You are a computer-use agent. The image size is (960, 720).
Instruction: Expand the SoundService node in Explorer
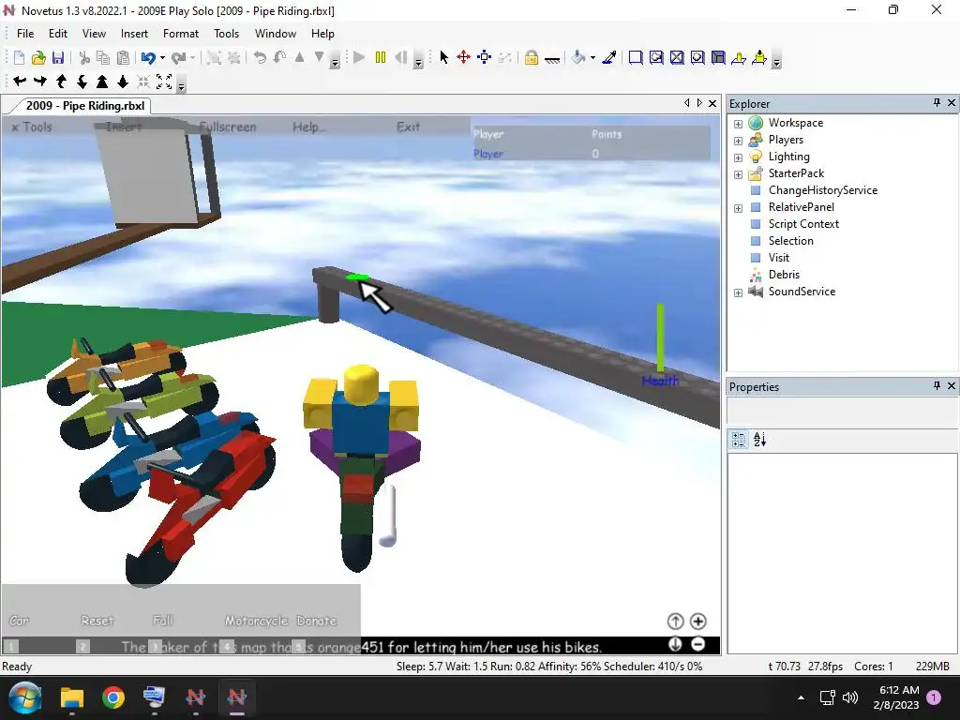coord(739,292)
